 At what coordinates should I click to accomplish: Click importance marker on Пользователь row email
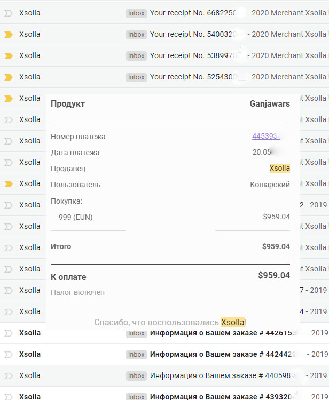8,183
